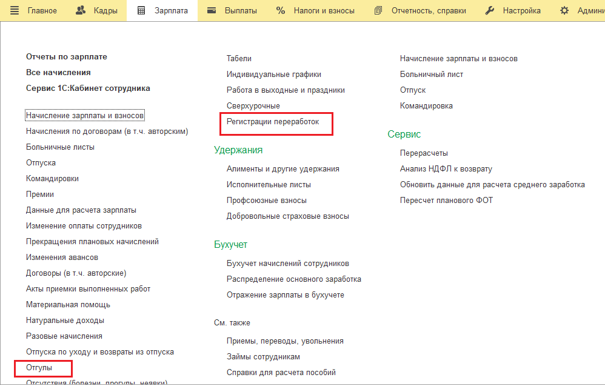Open Изменение оплаты сотрудников
605x386 pixels.
tap(84, 226)
